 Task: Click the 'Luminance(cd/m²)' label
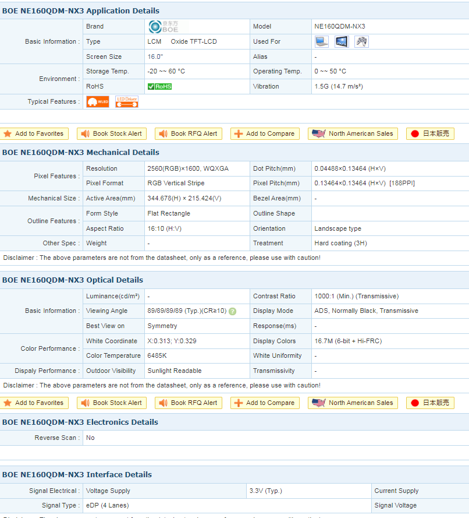coord(113,297)
